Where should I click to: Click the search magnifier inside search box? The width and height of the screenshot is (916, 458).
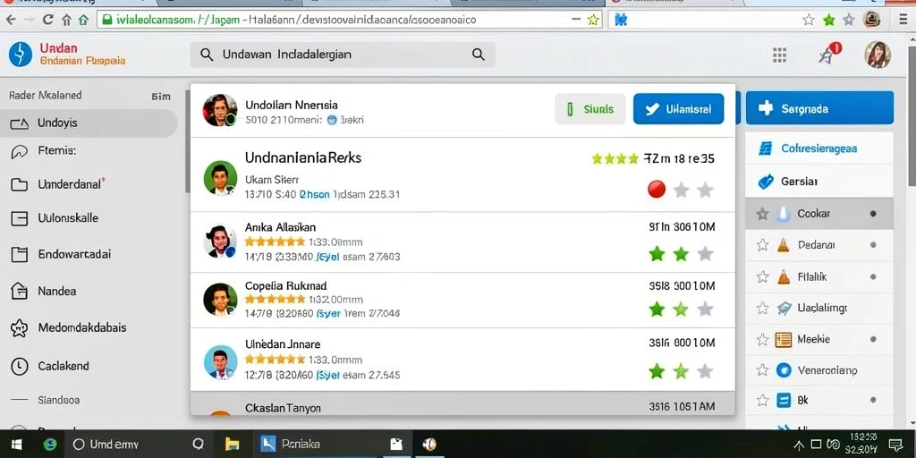coord(478,55)
